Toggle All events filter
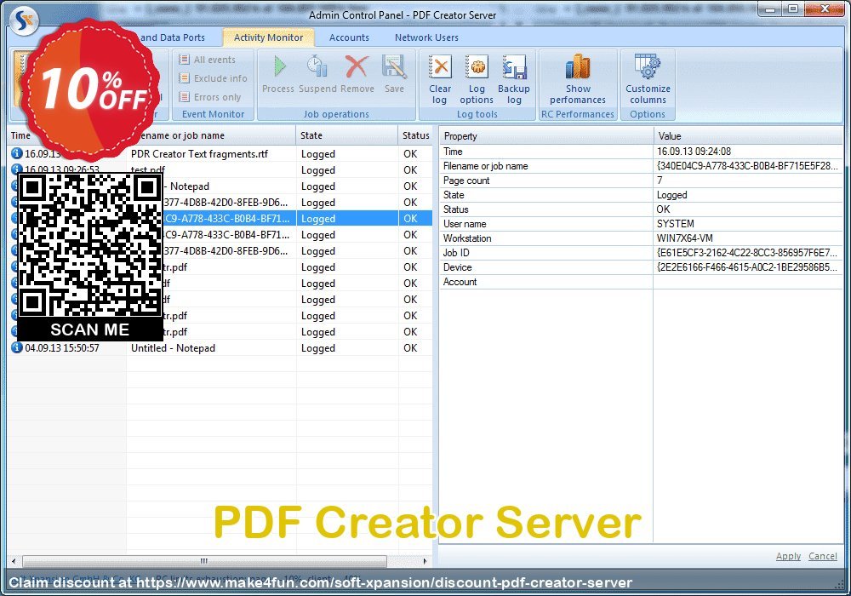This screenshot has height=596, width=851. tap(208, 60)
